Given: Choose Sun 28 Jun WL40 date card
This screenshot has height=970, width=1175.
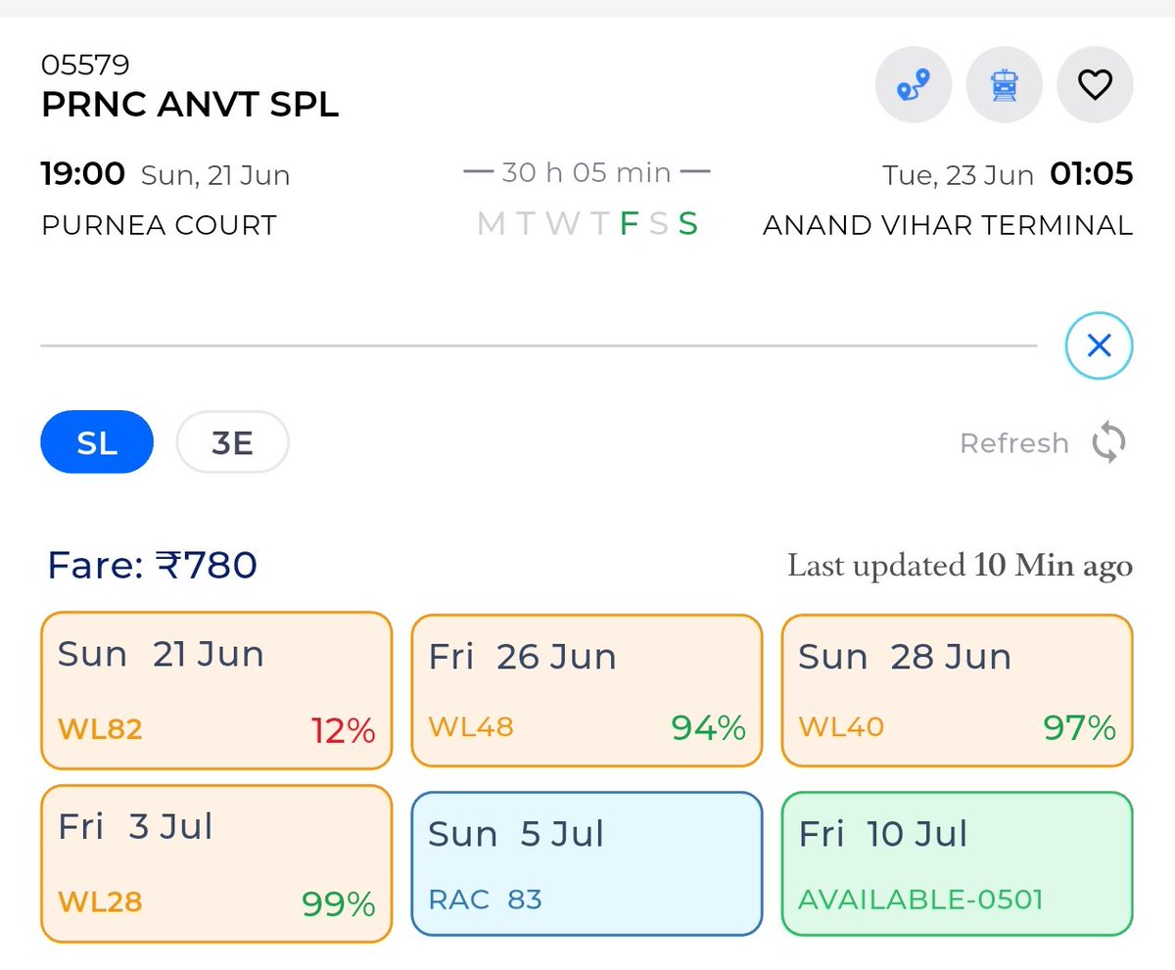Looking at the screenshot, I should click(957, 691).
